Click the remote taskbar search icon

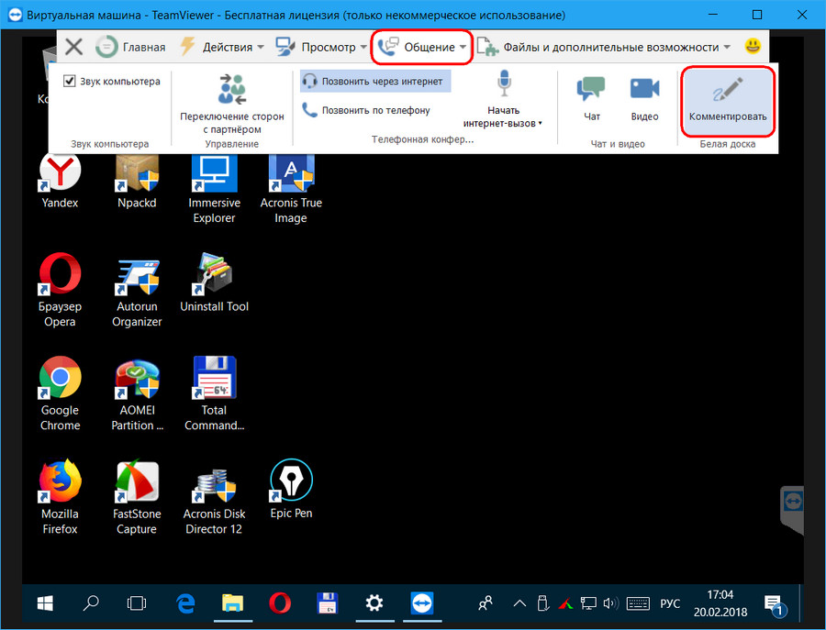click(91, 603)
